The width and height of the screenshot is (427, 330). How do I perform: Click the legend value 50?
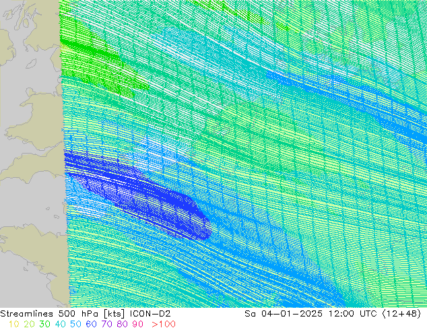click(x=75, y=324)
